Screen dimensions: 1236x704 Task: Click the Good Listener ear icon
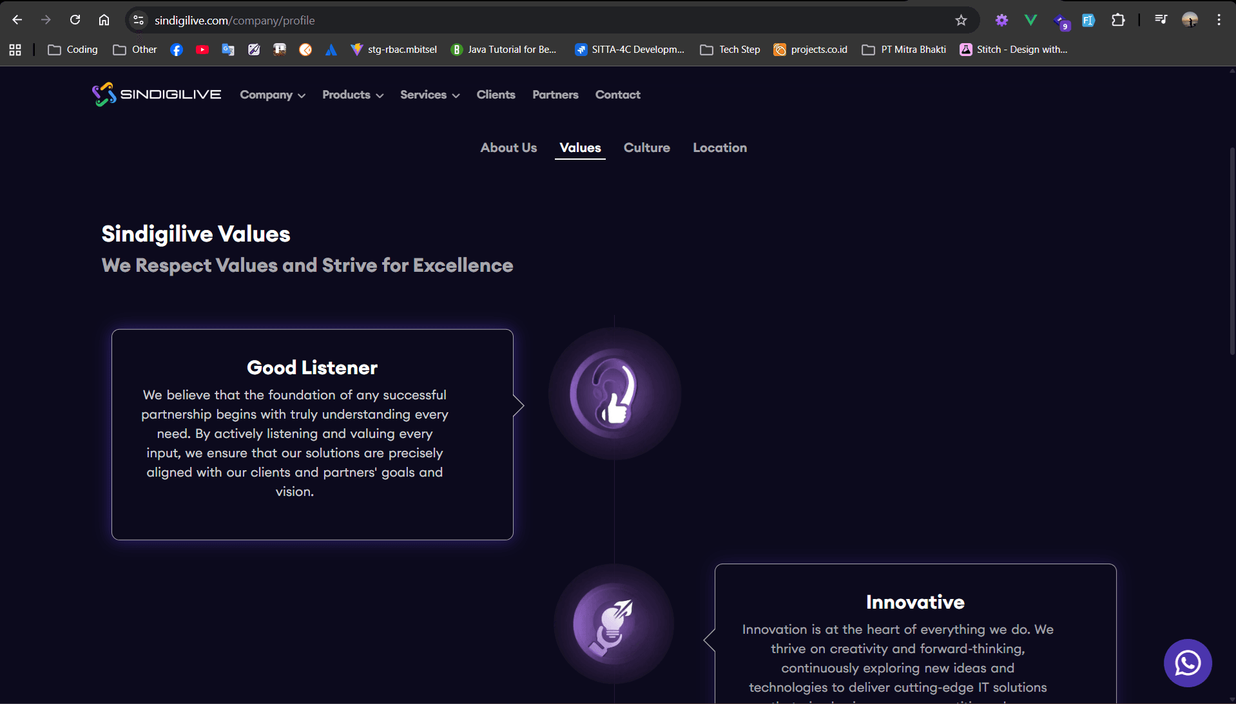click(x=614, y=394)
